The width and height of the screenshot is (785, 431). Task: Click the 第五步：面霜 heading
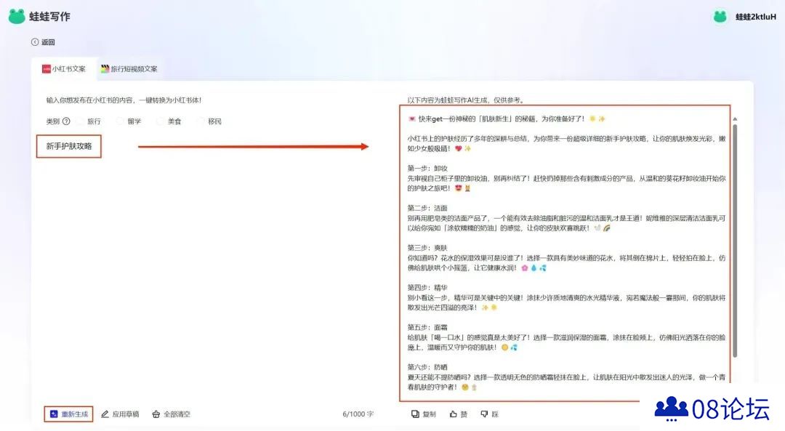tap(427, 327)
